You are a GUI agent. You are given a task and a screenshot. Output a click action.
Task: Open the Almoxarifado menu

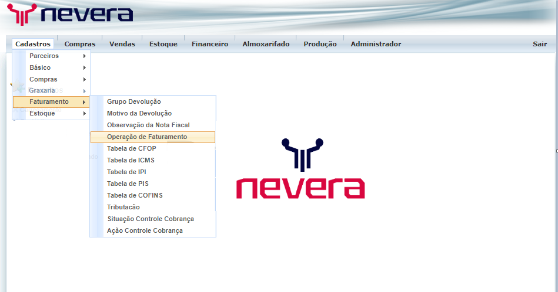266,44
